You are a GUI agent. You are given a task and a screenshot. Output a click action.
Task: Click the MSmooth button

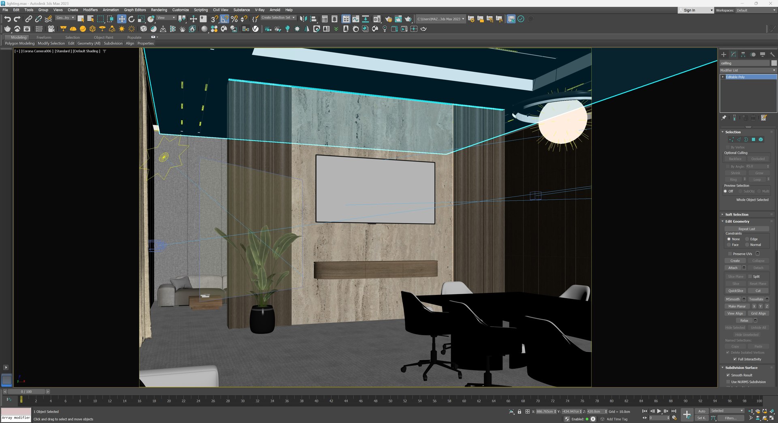point(733,299)
